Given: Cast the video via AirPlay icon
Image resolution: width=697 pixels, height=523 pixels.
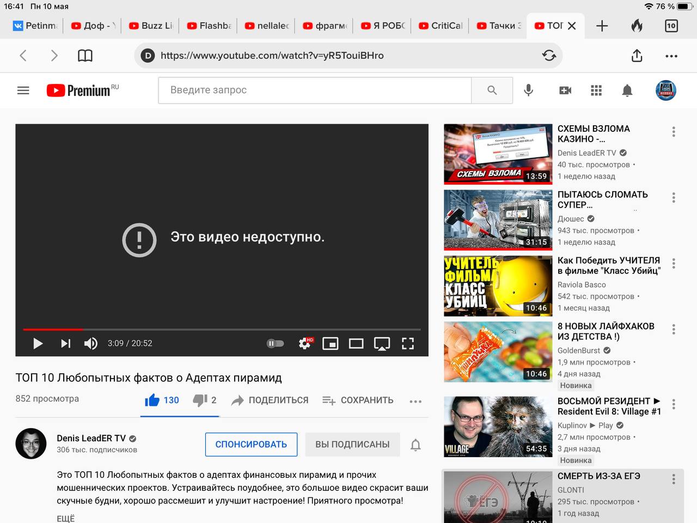Looking at the screenshot, I should click(382, 344).
